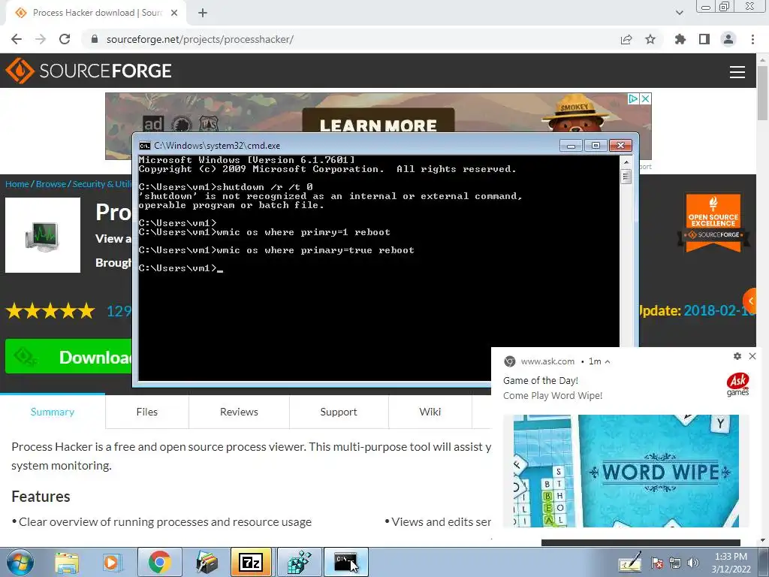Click the five-star rating
The height and width of the screenshot is (577, 769).
tap(50, 311)
